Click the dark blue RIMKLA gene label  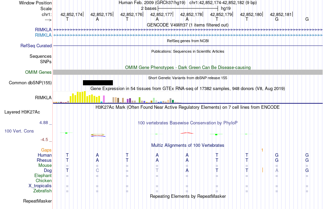click(43, 30)
